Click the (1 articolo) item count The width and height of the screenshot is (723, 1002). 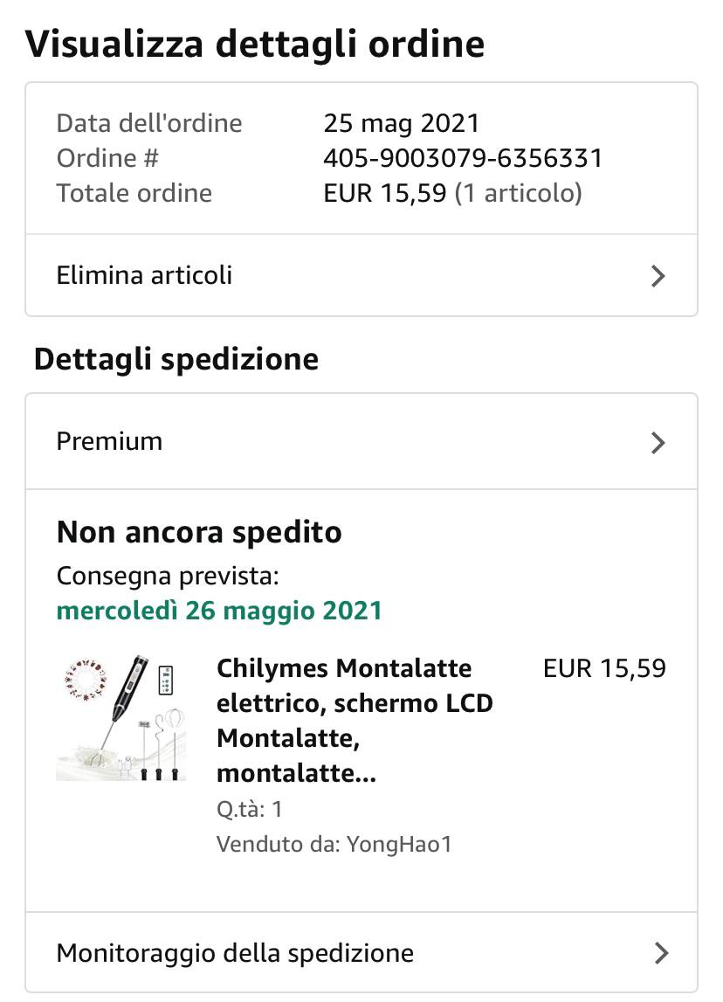point(519,193)
